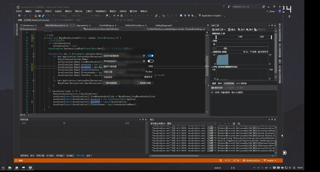This screenshot has width=320, height=172.
Task: Collapse the AreaIcons.Count if block
Action: (x=33, y=91)
